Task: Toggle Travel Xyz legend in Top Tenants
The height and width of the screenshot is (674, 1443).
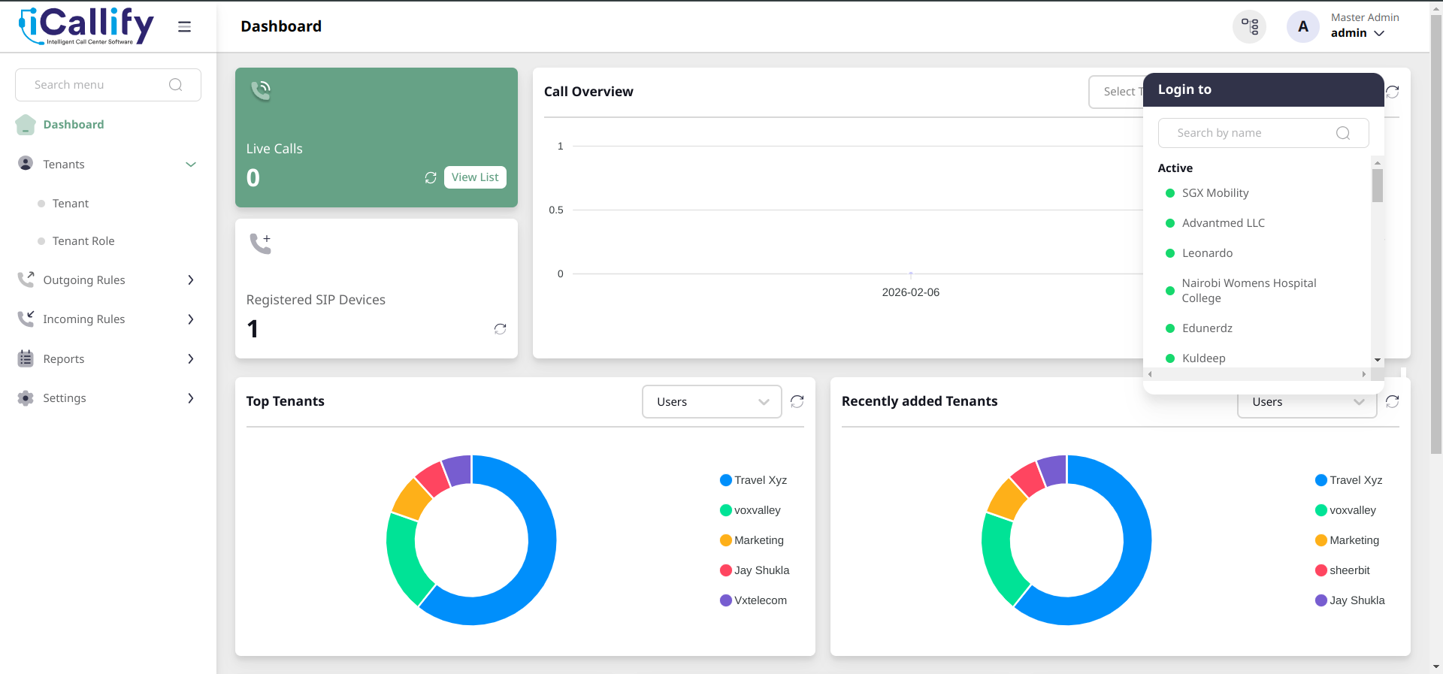Action: coord(753,480)
